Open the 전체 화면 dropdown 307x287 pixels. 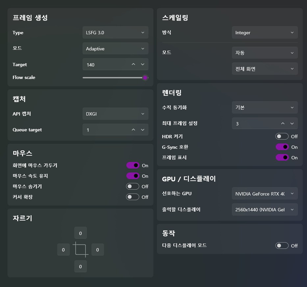point(264,68)
